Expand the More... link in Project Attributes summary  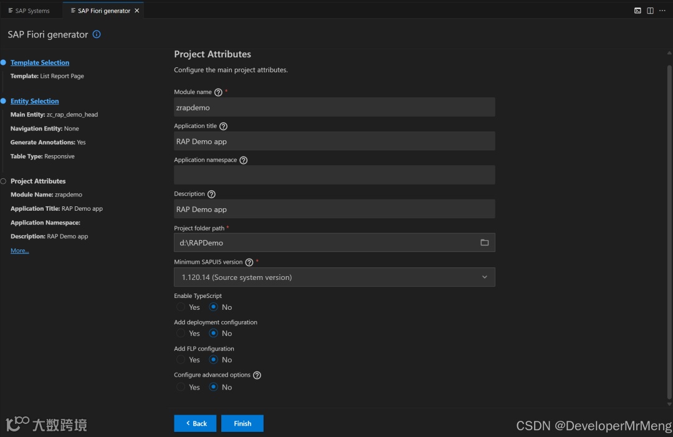pos(19,251)
